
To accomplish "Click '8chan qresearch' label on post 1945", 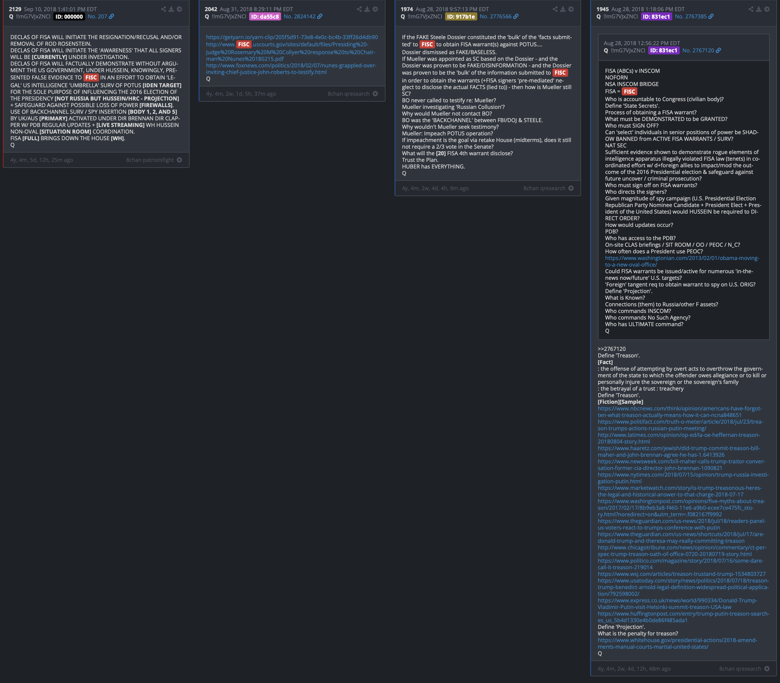I will (740, 669).
